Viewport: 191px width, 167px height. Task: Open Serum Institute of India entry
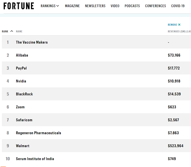[x=35, y=159]
